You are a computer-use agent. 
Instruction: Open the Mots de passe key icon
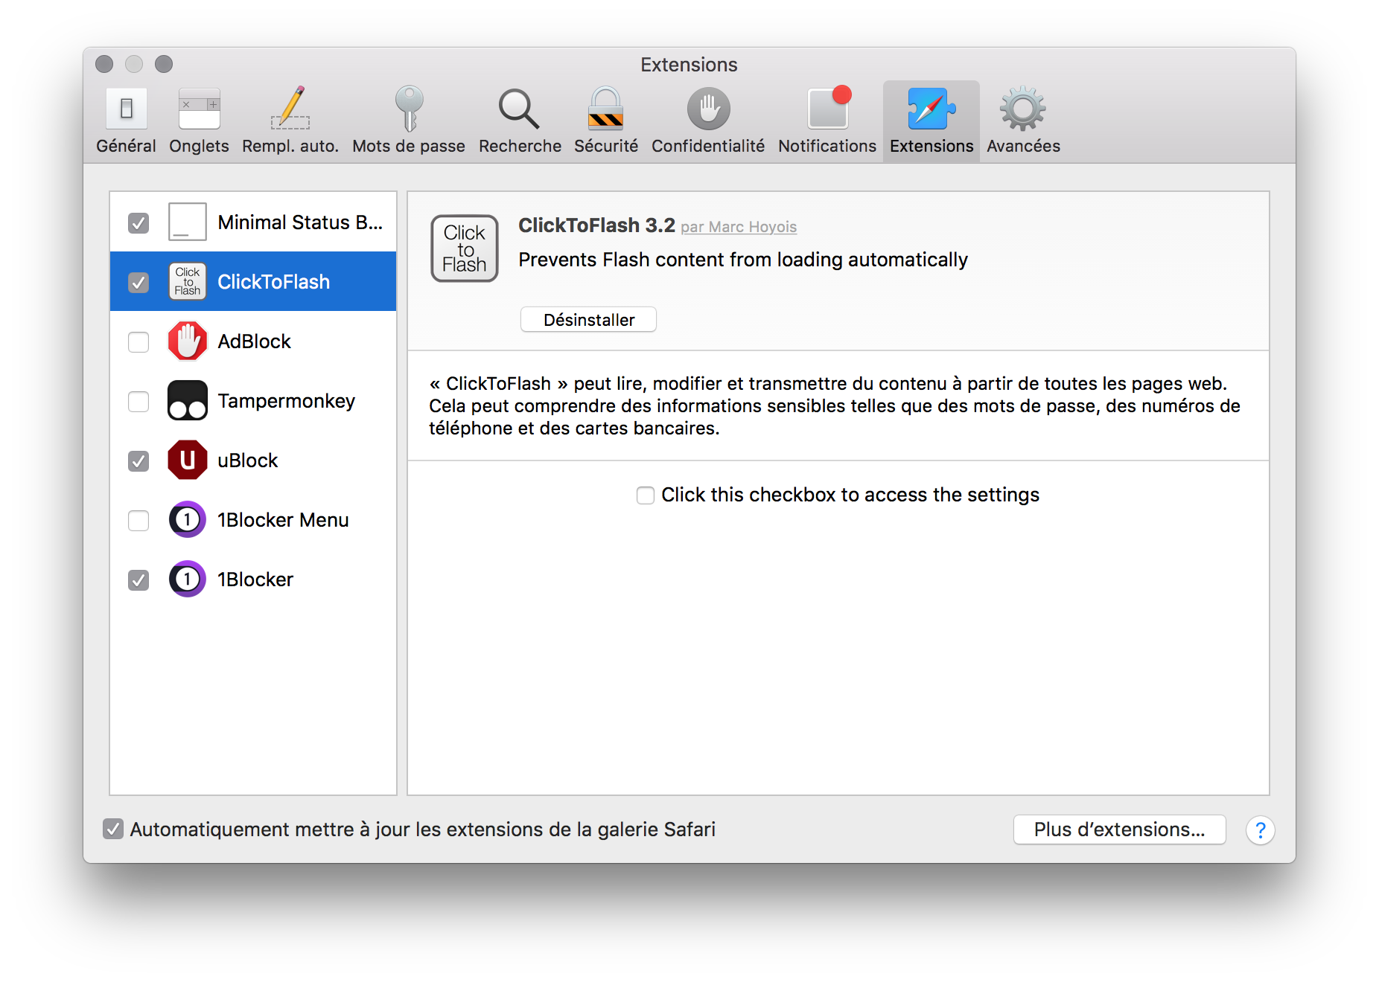[x=409, y=109]
